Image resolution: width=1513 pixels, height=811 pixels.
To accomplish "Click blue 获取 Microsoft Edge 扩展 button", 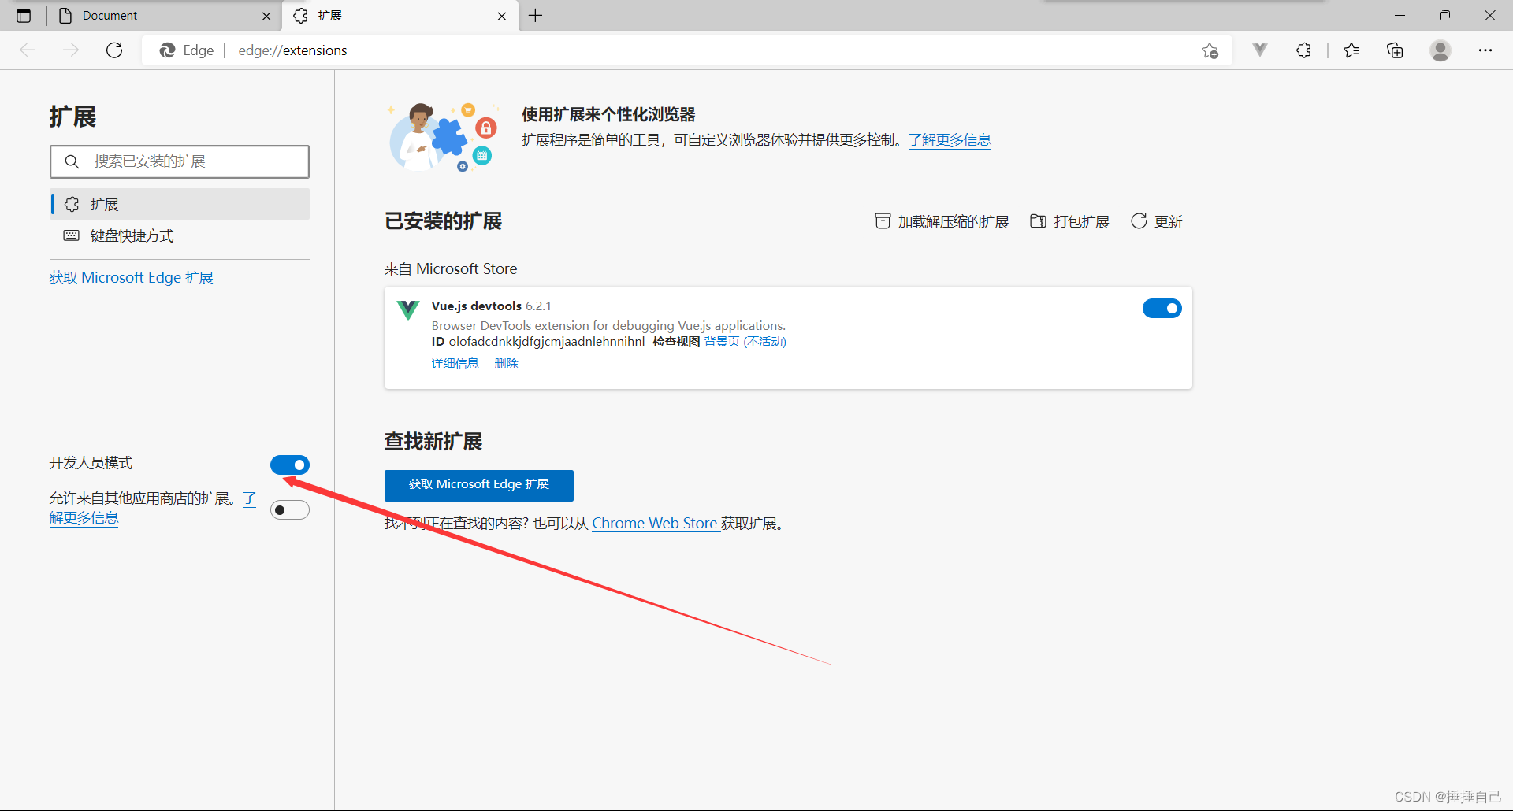I will tap(479, 485).
